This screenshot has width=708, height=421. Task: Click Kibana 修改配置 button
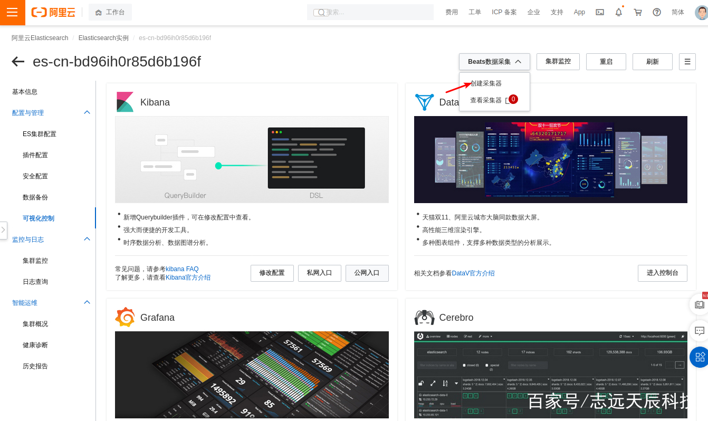pyautogui.click(x=272, y=273)
